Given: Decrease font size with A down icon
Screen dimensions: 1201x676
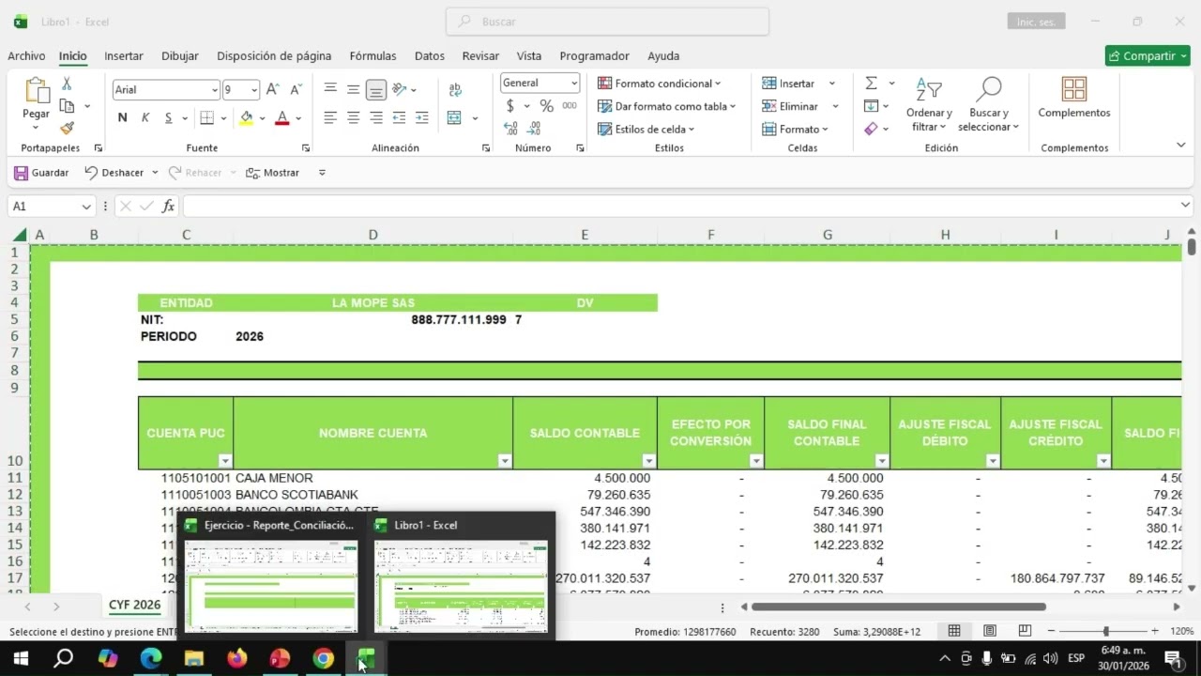Looking at the screenshot, I should [x=296, y=89].
